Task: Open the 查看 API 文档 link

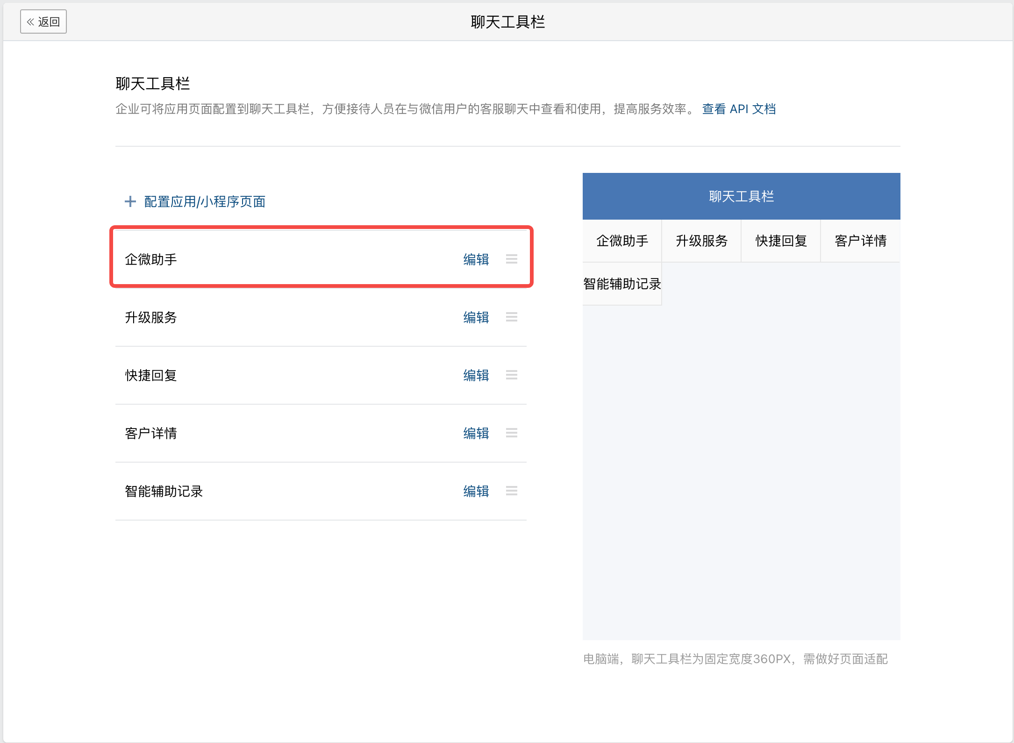Action: (x=739, y=109)
